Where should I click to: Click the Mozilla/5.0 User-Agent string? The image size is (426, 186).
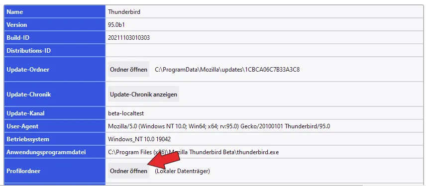[x=219, y=126]
